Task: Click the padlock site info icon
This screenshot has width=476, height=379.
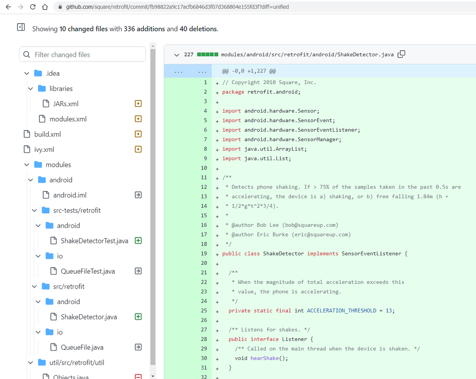Action: (x=60, y=7)
